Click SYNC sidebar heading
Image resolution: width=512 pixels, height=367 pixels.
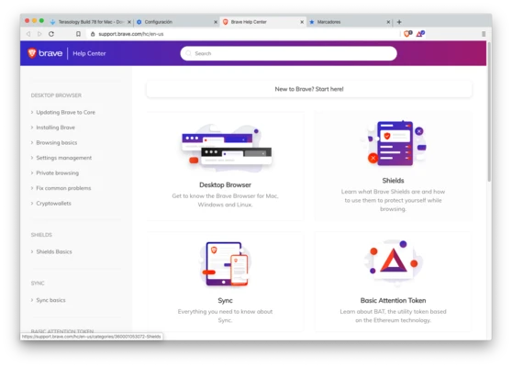click(38, 284)
